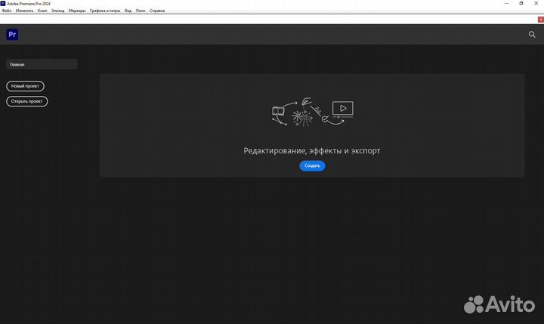This screenshot has width=544, height=324.
Task: Click the Редактирование, эффекты и экспорт heading
Action: coord(312,151)
